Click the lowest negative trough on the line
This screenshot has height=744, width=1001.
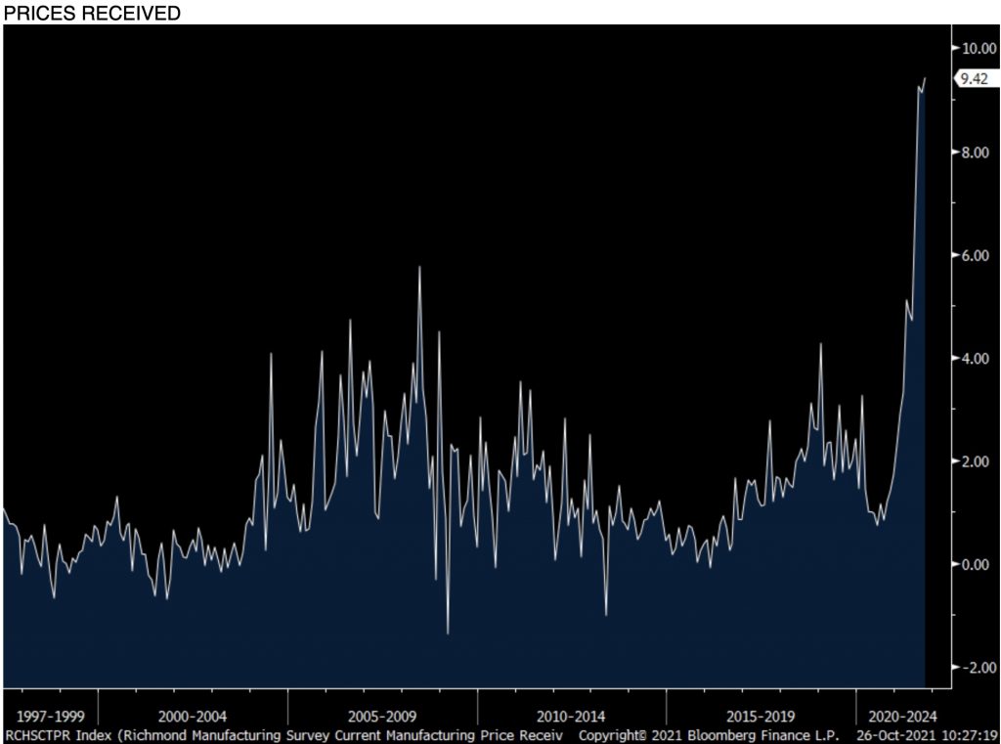448,633
